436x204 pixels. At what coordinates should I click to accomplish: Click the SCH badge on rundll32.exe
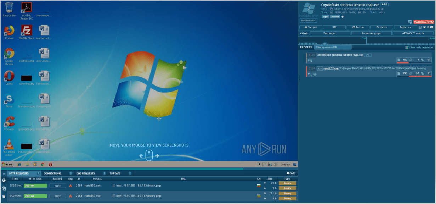click(319, 68)
